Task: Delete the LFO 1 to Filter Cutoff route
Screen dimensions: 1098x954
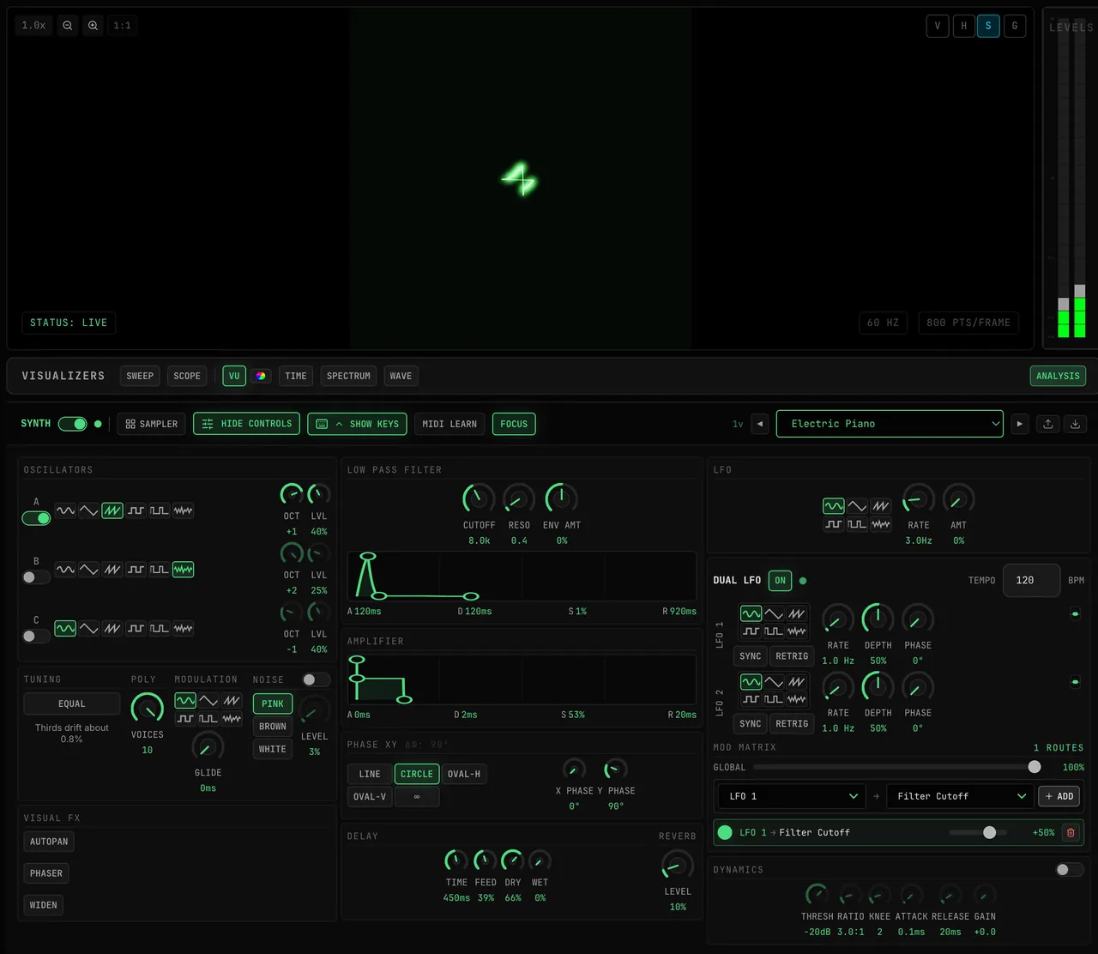Action: pyautogui.click(x=1070, y=832)
